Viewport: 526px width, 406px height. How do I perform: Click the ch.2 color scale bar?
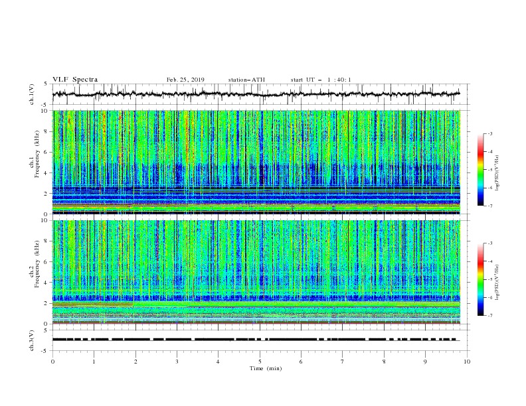[x=480, y=279]
